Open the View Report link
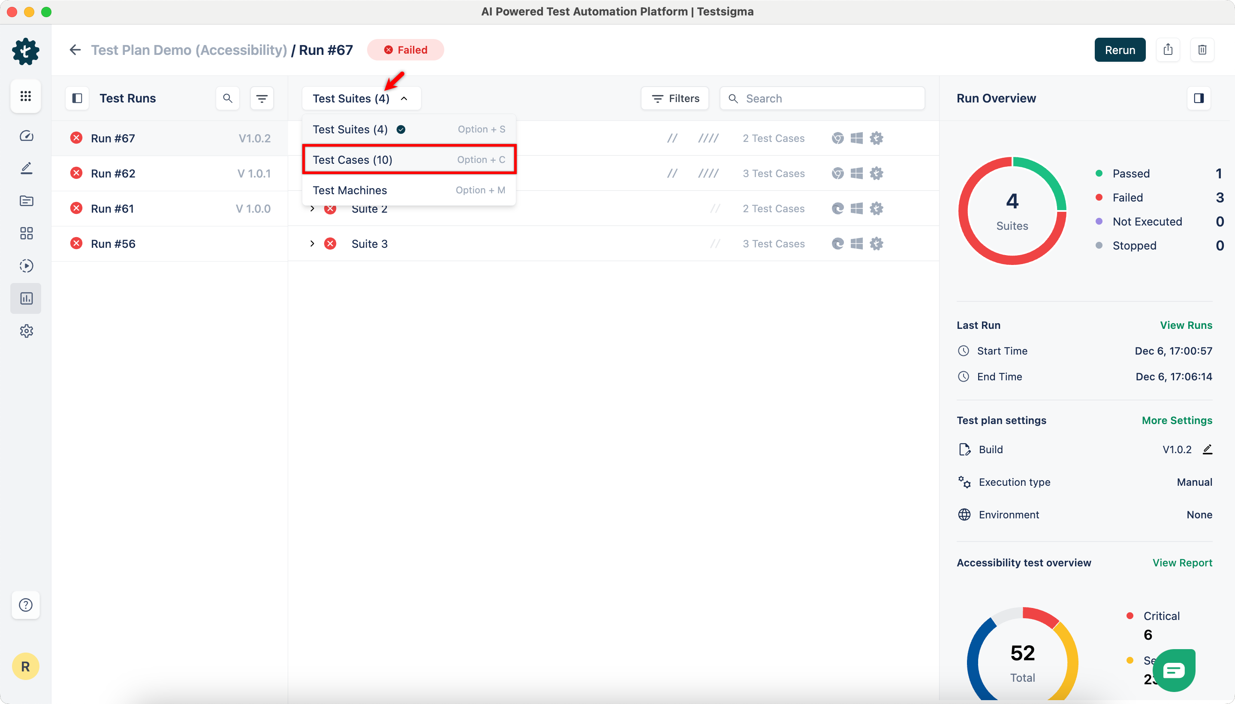1235x704 pixels. point(1182,563)
